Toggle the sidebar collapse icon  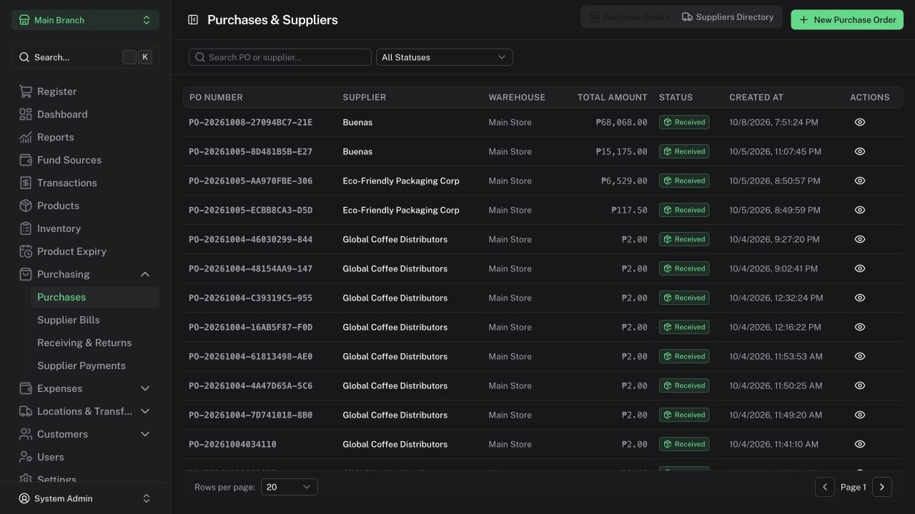click(x=193, y=20)
